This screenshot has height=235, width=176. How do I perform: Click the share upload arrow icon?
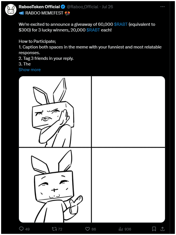162,229
